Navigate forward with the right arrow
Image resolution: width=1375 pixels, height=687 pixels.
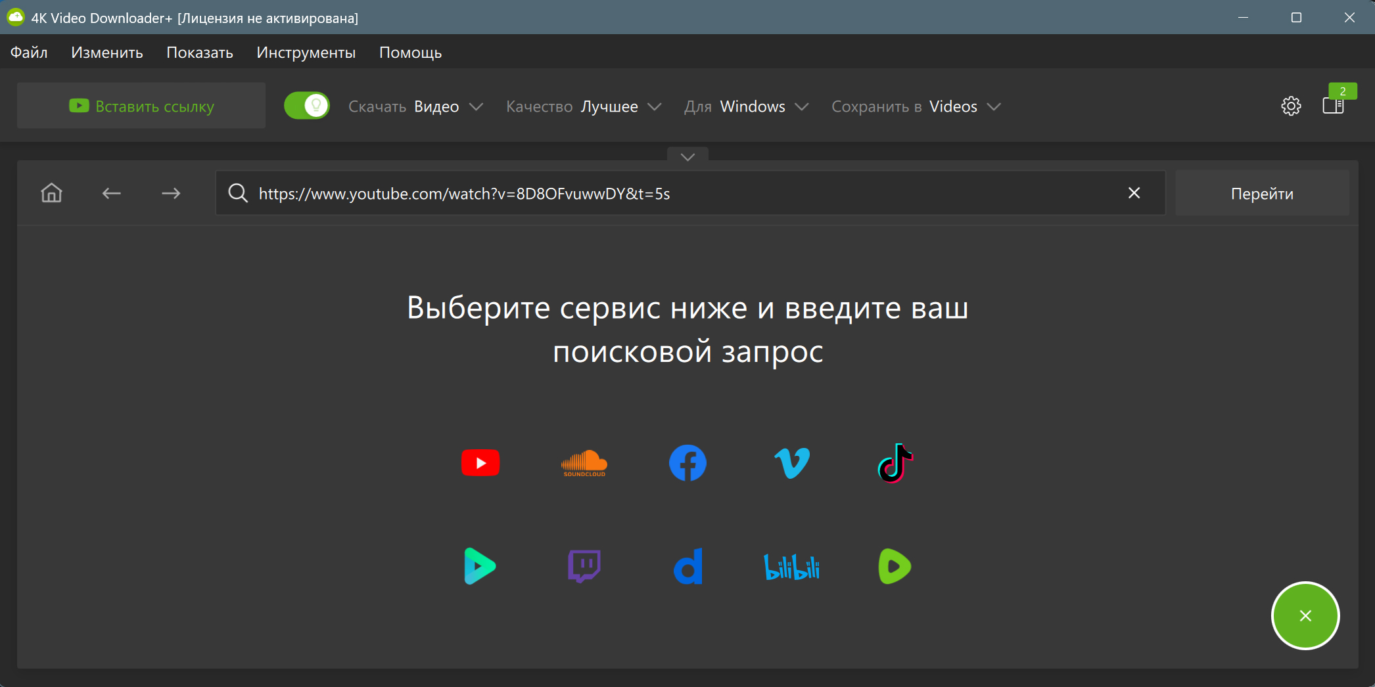point(171,193)
